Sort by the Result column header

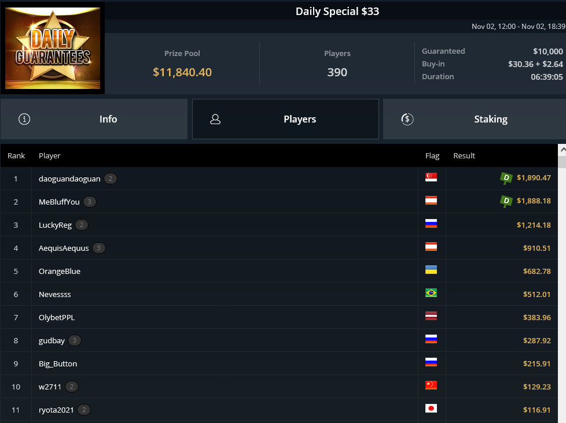[x=464, y=155]
